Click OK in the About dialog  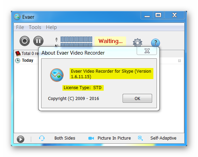(137, 98)
